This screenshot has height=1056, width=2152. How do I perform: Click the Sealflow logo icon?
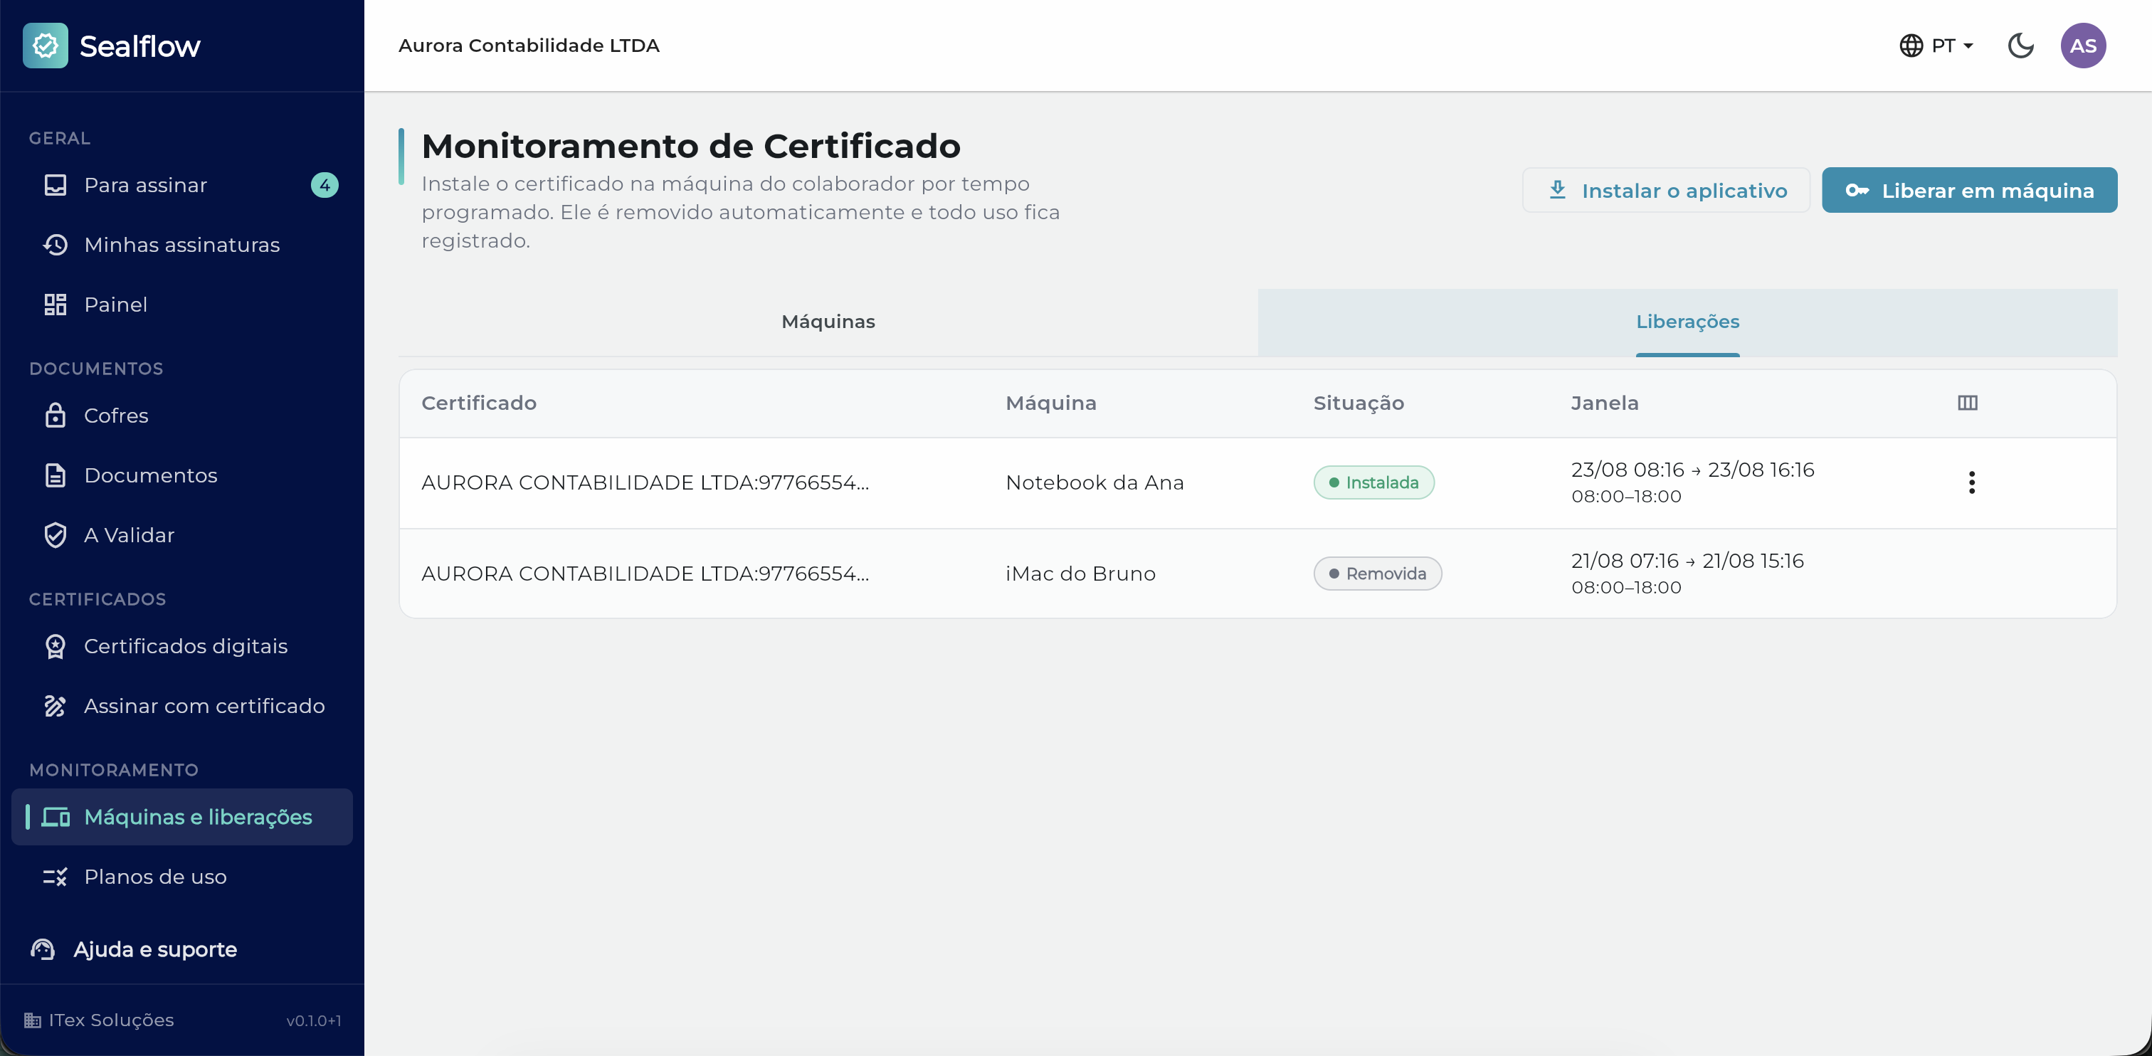(45, 45)
